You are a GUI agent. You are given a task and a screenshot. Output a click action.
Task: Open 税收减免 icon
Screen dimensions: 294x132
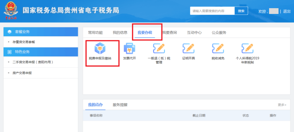(x=218, y=48)
